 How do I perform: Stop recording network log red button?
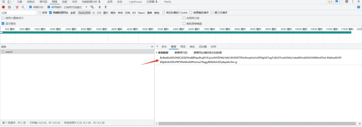pos(3,7)
